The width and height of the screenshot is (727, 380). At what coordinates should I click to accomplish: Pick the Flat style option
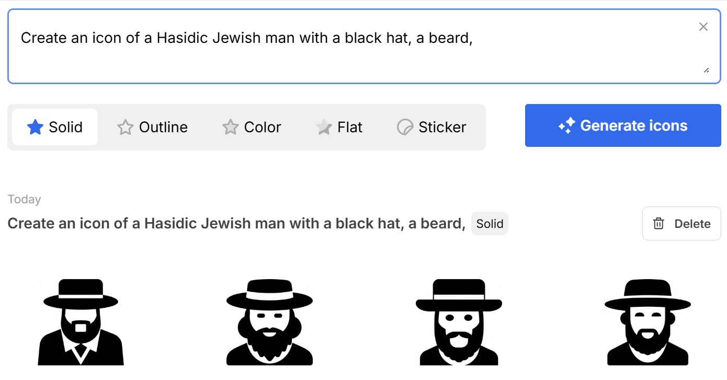339,127
